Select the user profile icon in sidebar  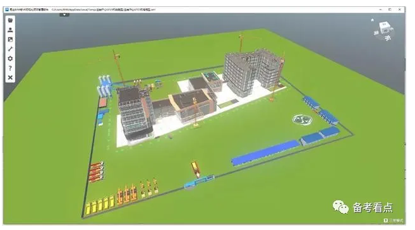[10, 30]
